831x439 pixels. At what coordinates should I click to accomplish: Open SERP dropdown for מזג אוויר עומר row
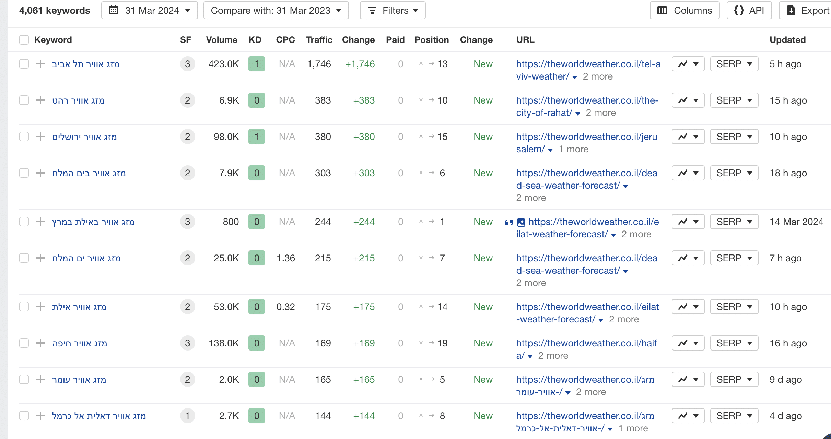[x=734, y=379]
